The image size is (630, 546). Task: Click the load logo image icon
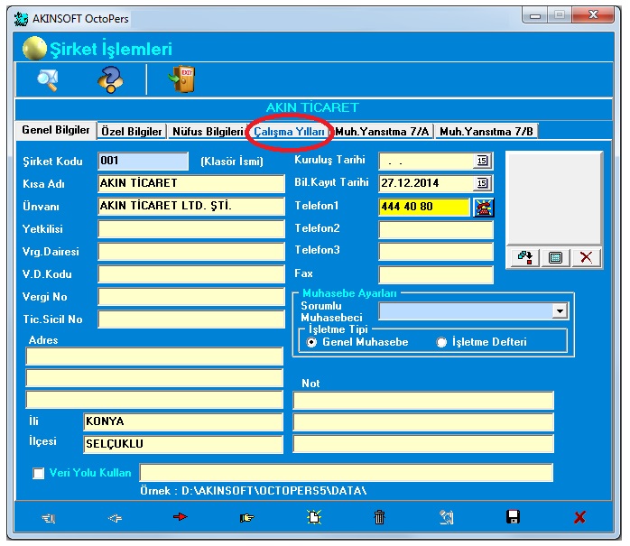(x=524, y=257)
